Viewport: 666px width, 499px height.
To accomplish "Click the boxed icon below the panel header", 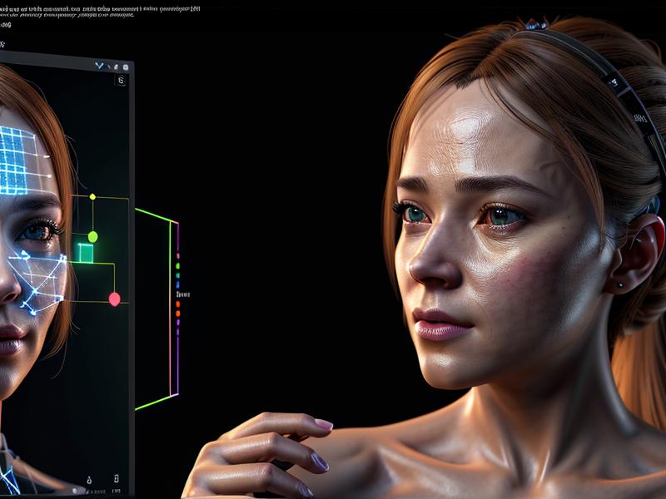I will [122, 81].
